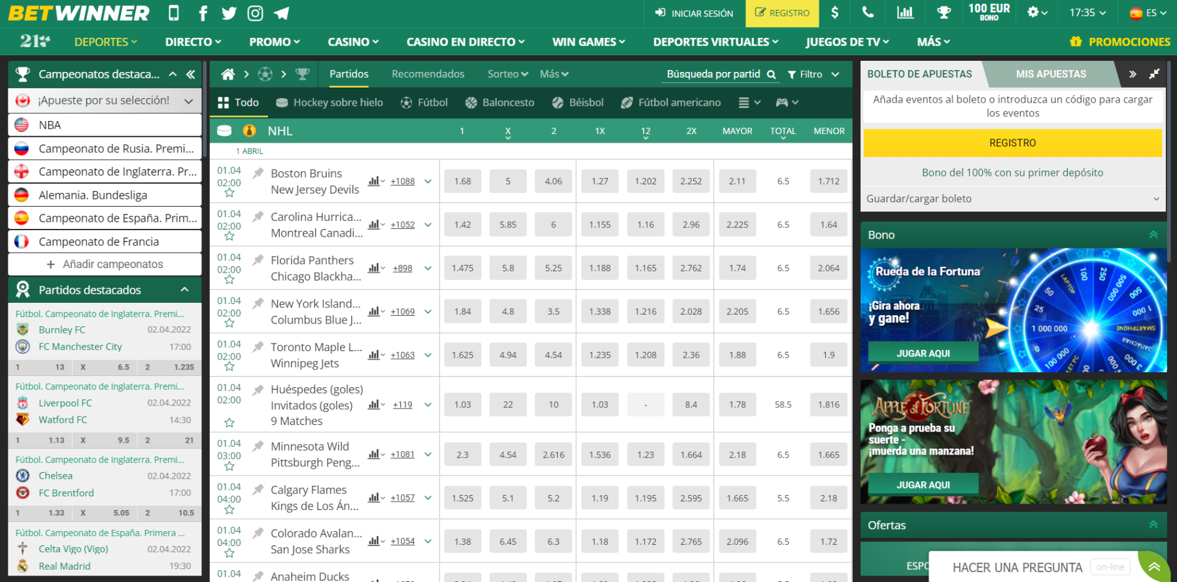Select the Hockey sobre hielo tab
This screenshot has height=582, width=1177.
pos(330,103)
